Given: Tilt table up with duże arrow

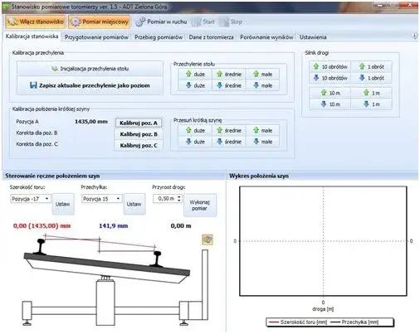Looking at the screenshot, I should point(195,75).
